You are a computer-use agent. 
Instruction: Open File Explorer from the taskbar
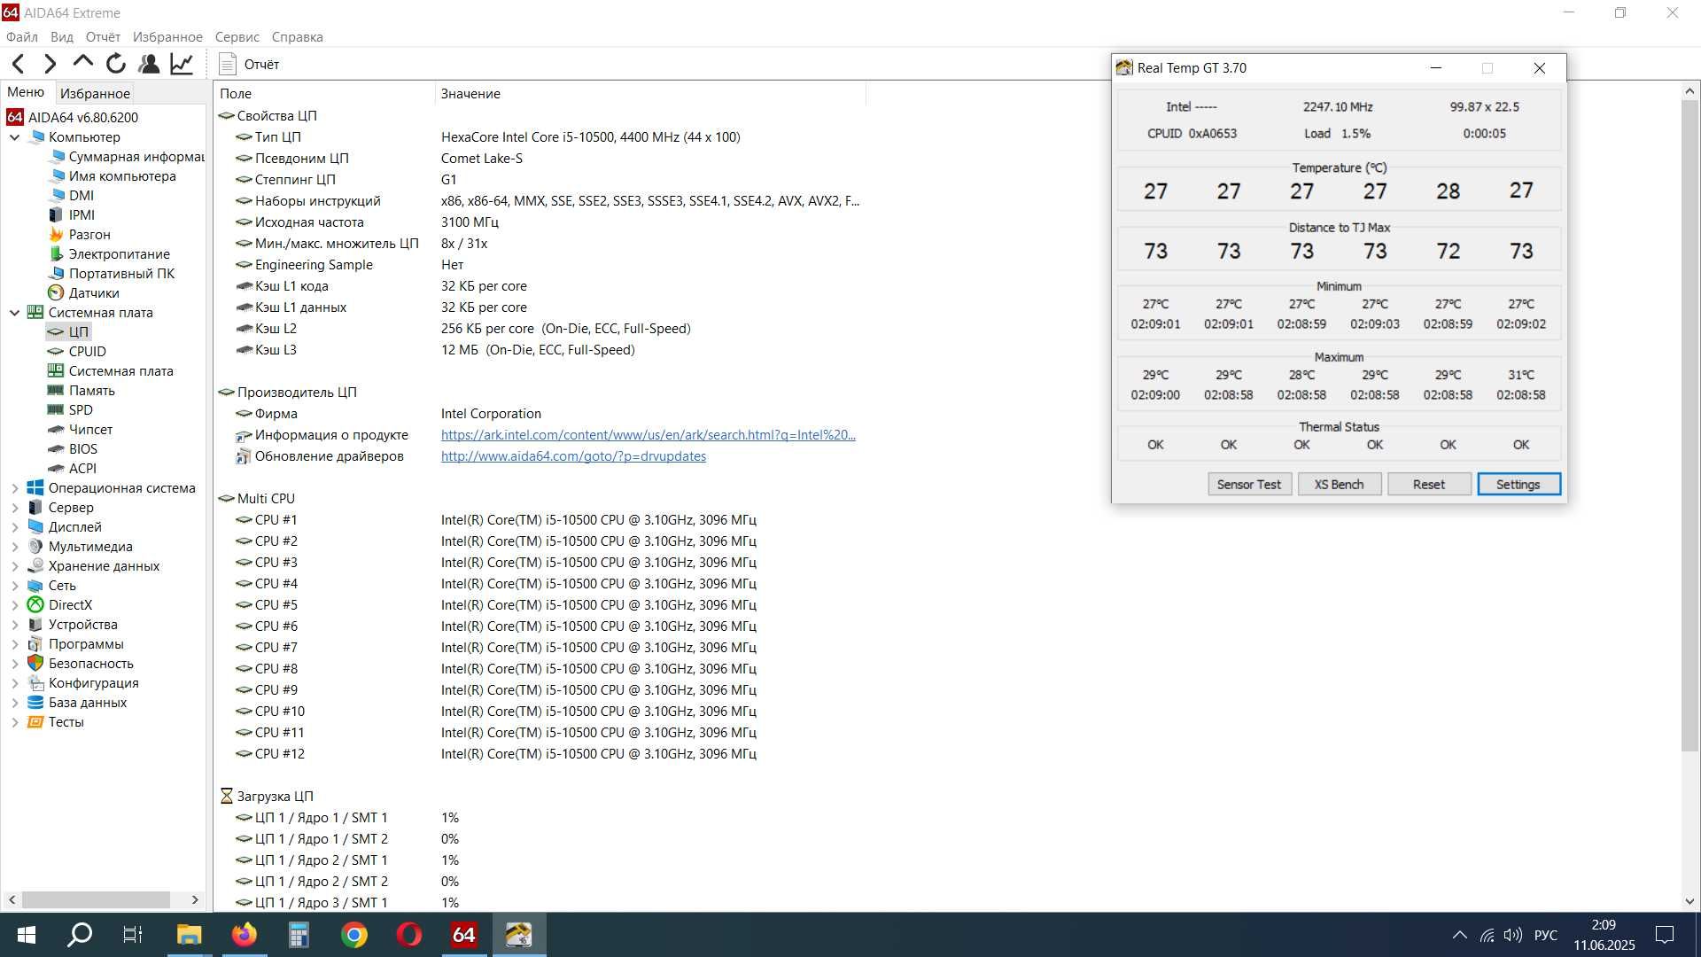coord(190,935)
